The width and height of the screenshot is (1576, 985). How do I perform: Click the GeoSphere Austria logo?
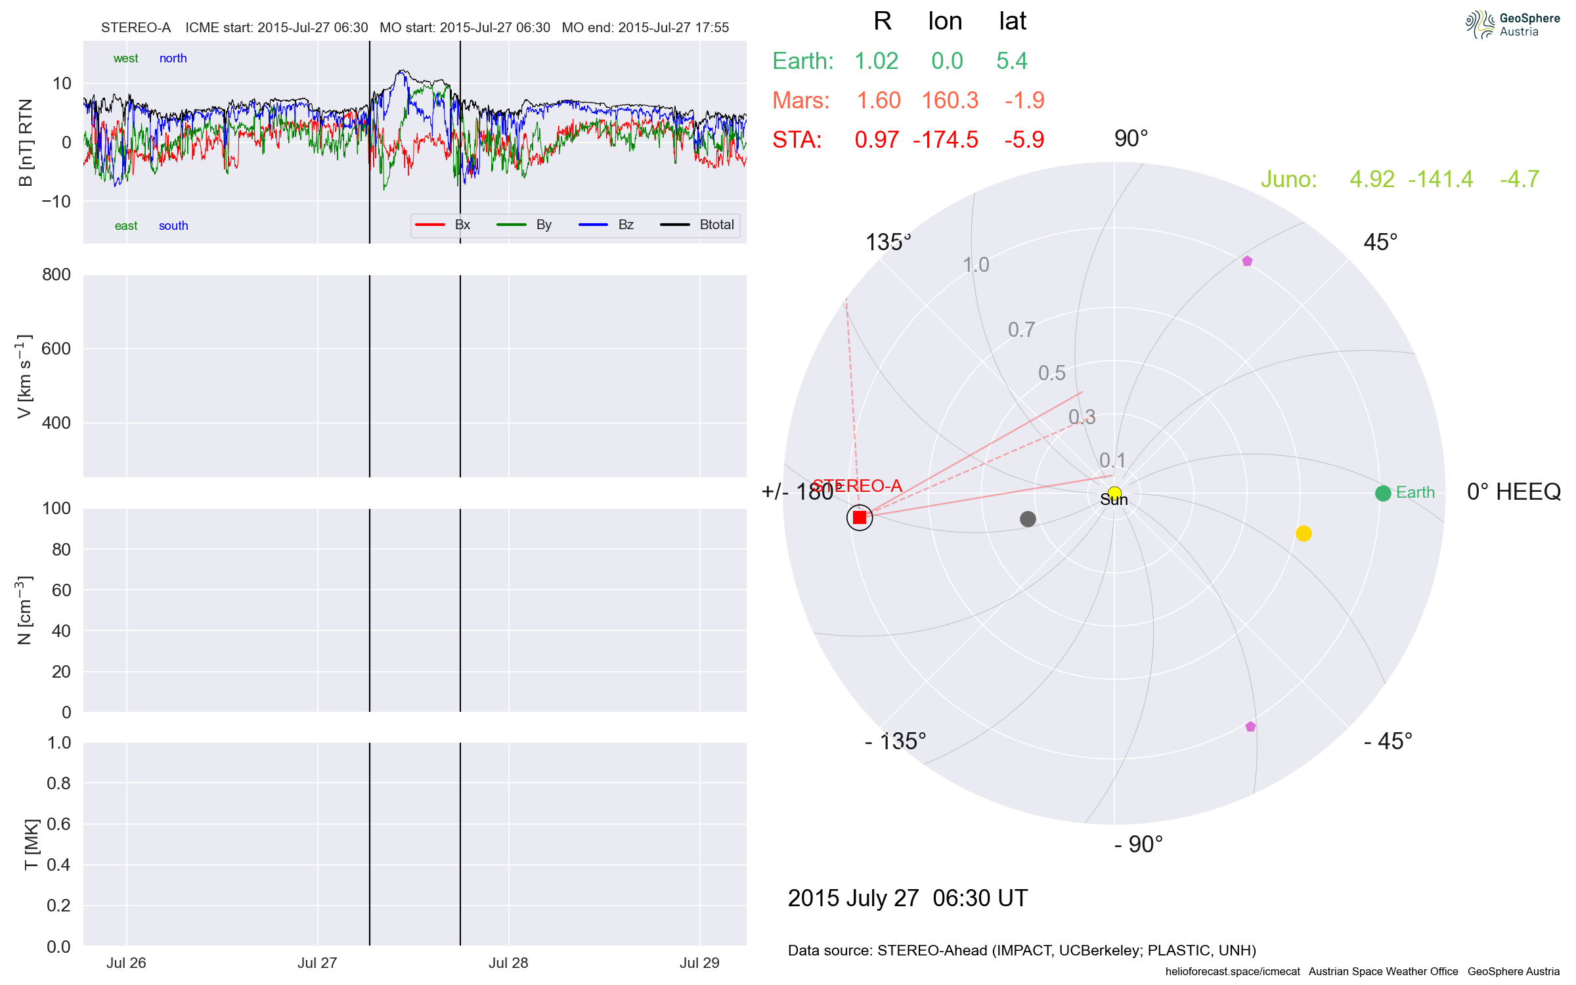coord(1512,24)
